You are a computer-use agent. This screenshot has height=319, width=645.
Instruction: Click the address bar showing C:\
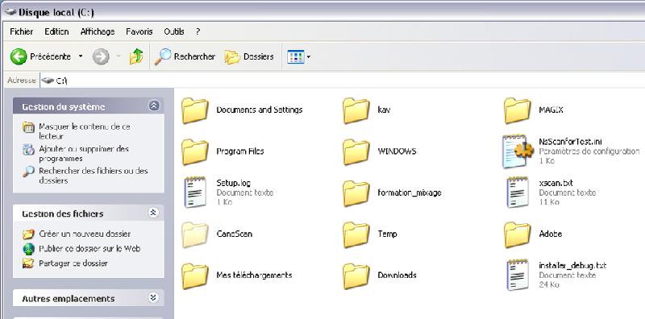click(x=341, y=81)
